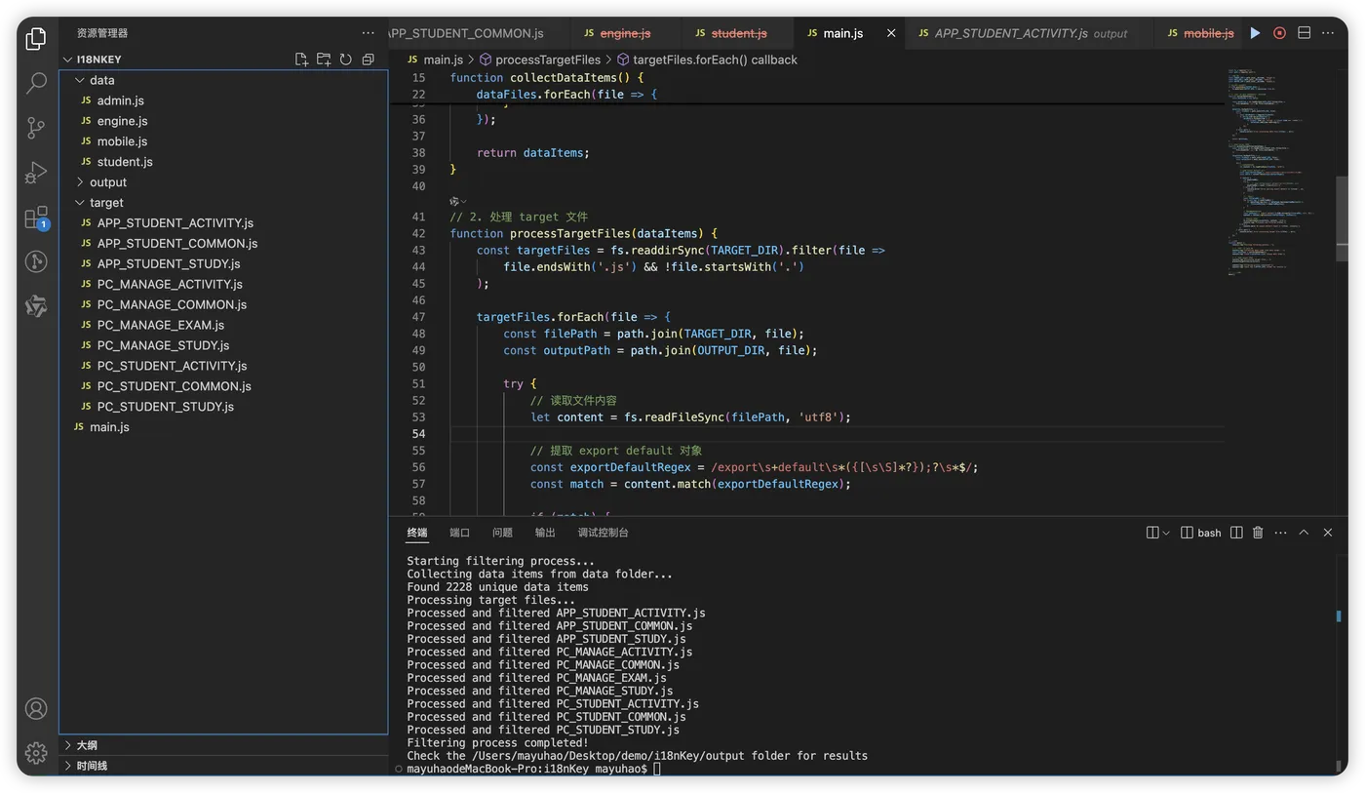Refresh the explorer file tree
This screenshot has height=793, width=1365.
click(x=345, y=59)
